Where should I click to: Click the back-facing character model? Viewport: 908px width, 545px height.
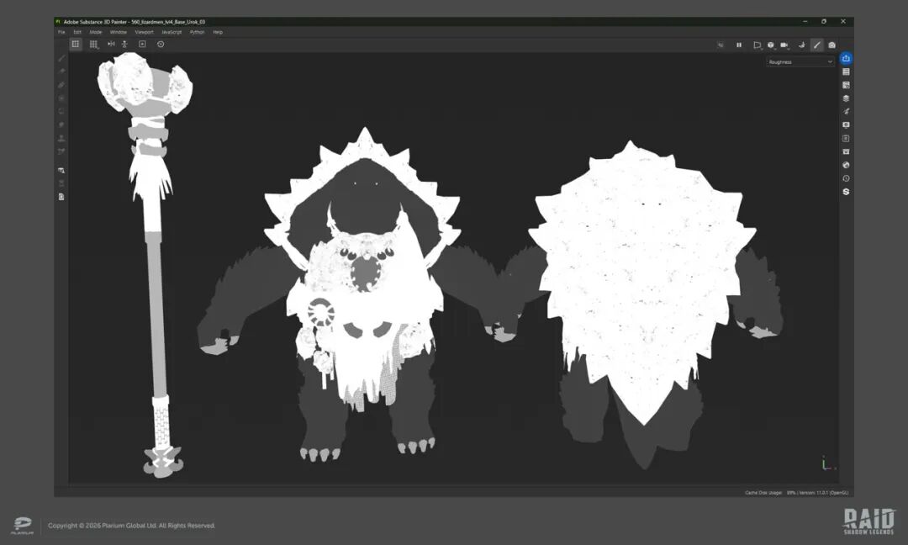click(x=641, y=304)
